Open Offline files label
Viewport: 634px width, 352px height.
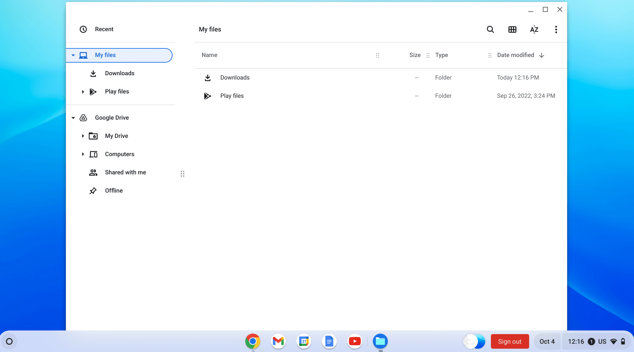pos(114,191)
